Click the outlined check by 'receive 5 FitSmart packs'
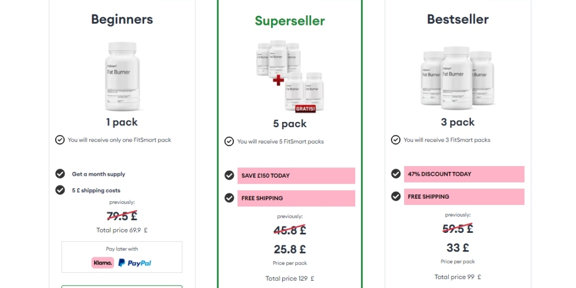 pyautogui.click(x=229, y=142)
